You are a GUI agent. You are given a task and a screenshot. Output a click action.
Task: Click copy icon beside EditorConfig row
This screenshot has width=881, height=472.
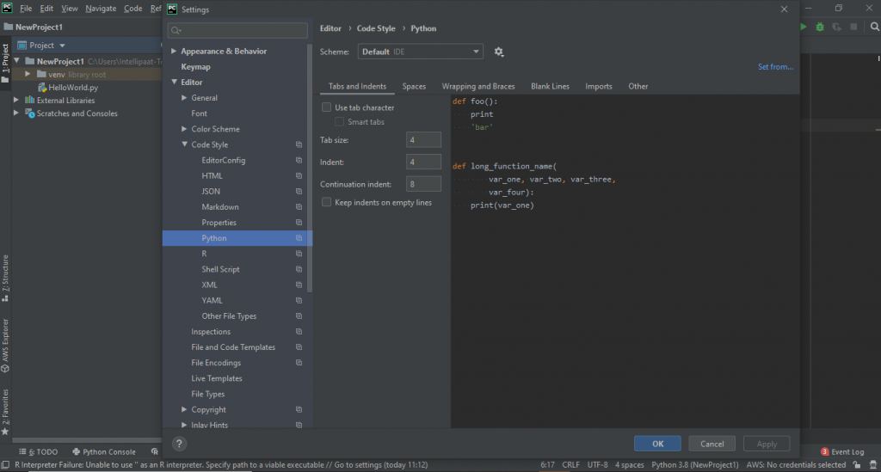click(299, 161)
